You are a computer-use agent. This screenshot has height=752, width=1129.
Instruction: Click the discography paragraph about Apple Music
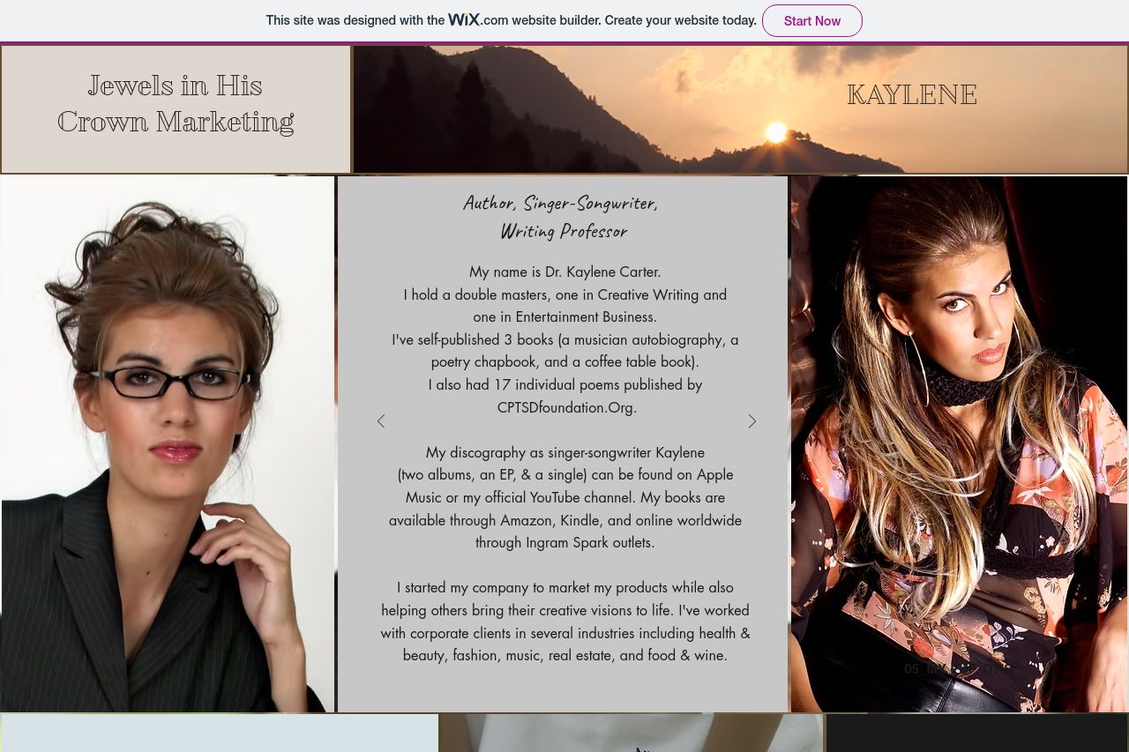(564, 497)
